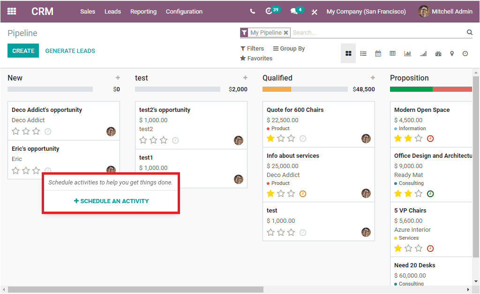Viewport: 480px width, 294px height.
Task: Open the apps grid menu
Action: [11, 11]
